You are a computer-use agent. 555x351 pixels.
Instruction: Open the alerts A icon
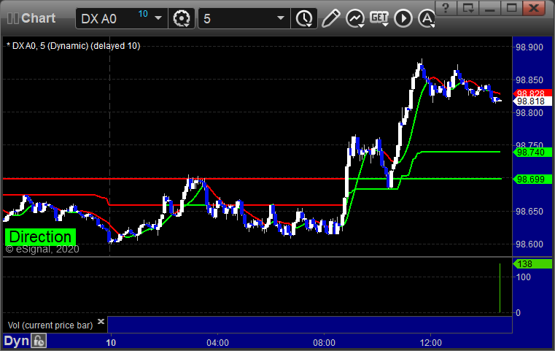426,18
